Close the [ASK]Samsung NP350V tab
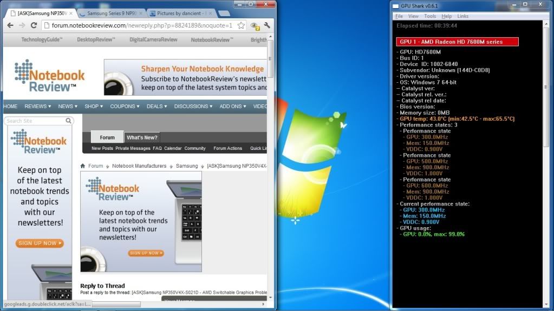The height and width of the screenshot is (311, 554). tap(71, 14)
